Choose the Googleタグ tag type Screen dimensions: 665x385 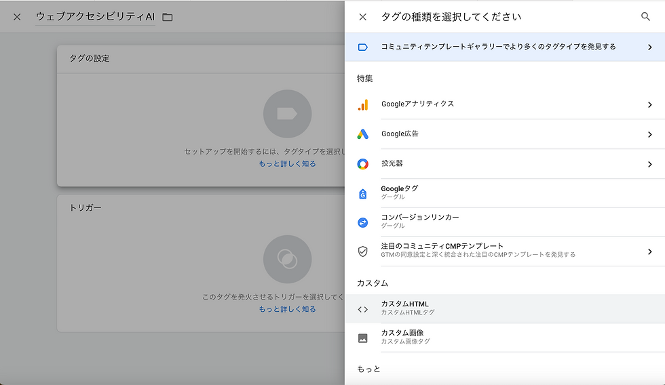click(x=505, y=193)
